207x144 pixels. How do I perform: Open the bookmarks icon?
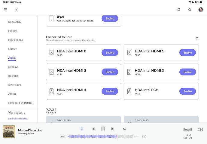click(x=178, y=10)
